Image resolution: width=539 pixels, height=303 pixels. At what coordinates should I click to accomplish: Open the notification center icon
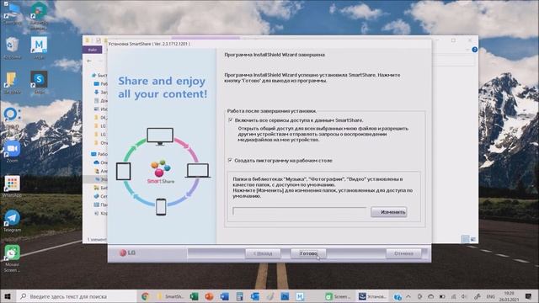529,296
